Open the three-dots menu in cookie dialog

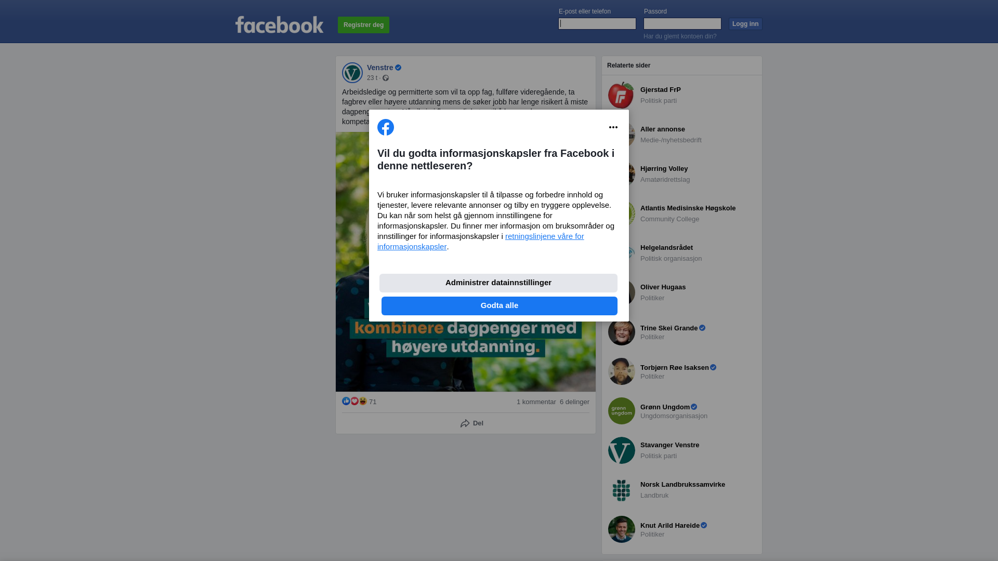(613, 127)
